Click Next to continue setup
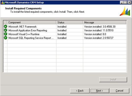Screen dimensions: 132x96 (x=100, y=91)
